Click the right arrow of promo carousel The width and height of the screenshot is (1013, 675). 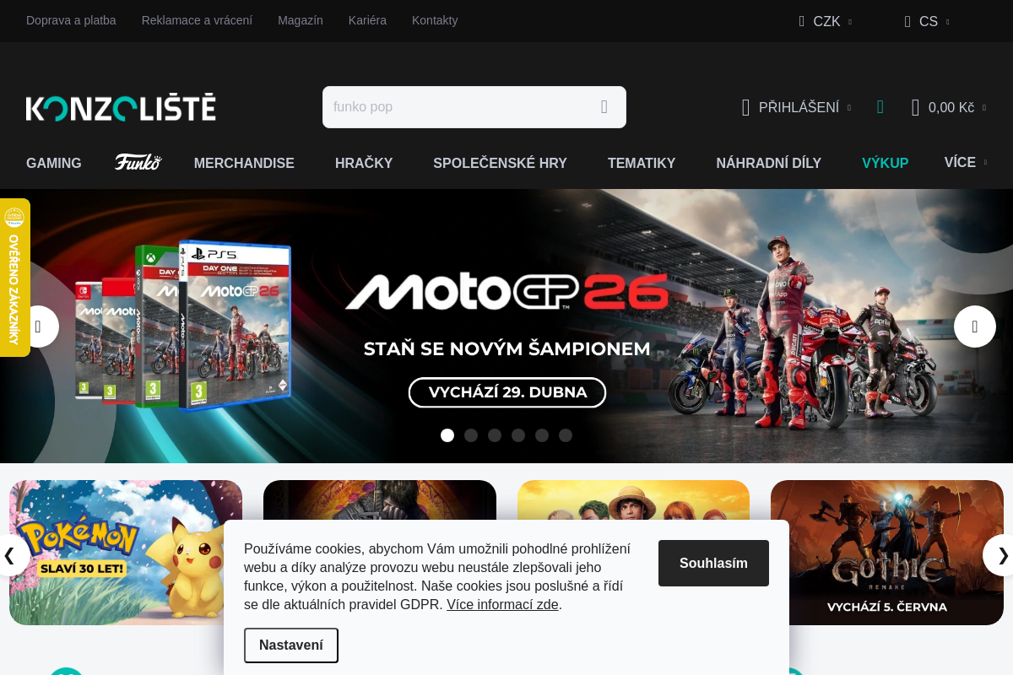tap(1002, 555)
